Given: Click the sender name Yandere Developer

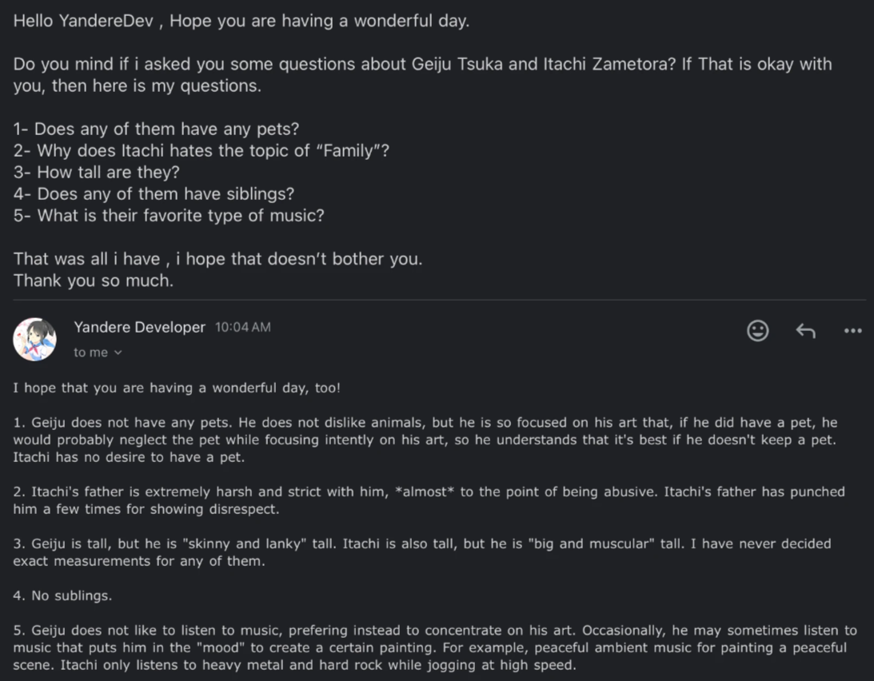Looking at the screenshot, I should click(x=139, y=327).
